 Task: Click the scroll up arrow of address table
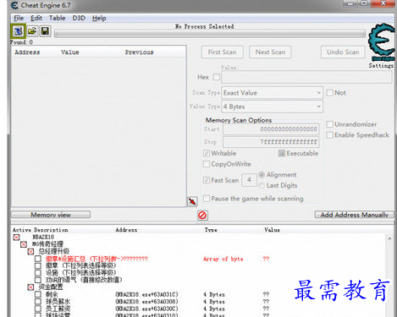[389, 238]
